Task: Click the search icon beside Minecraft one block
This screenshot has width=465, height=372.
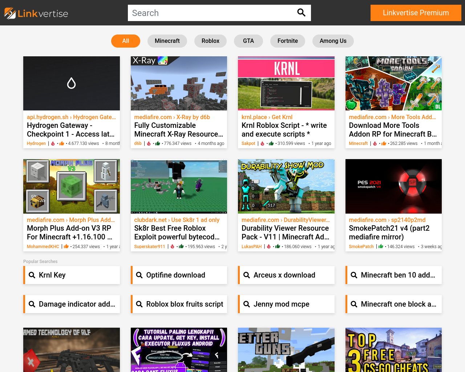Action: (354, 304)
